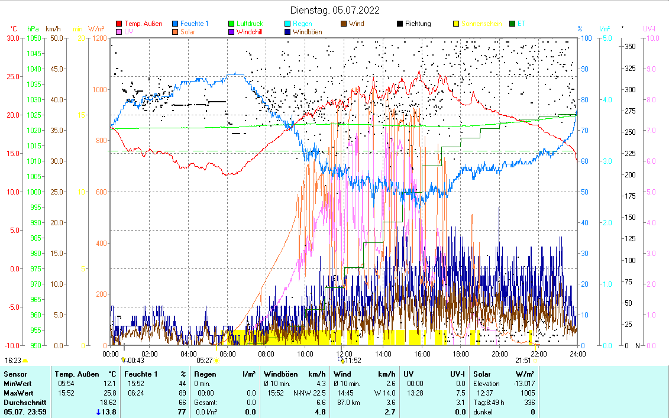Click the blue Feuchte 1 legend square
Viewport: 669px width, 418px height.
(176, 24)
